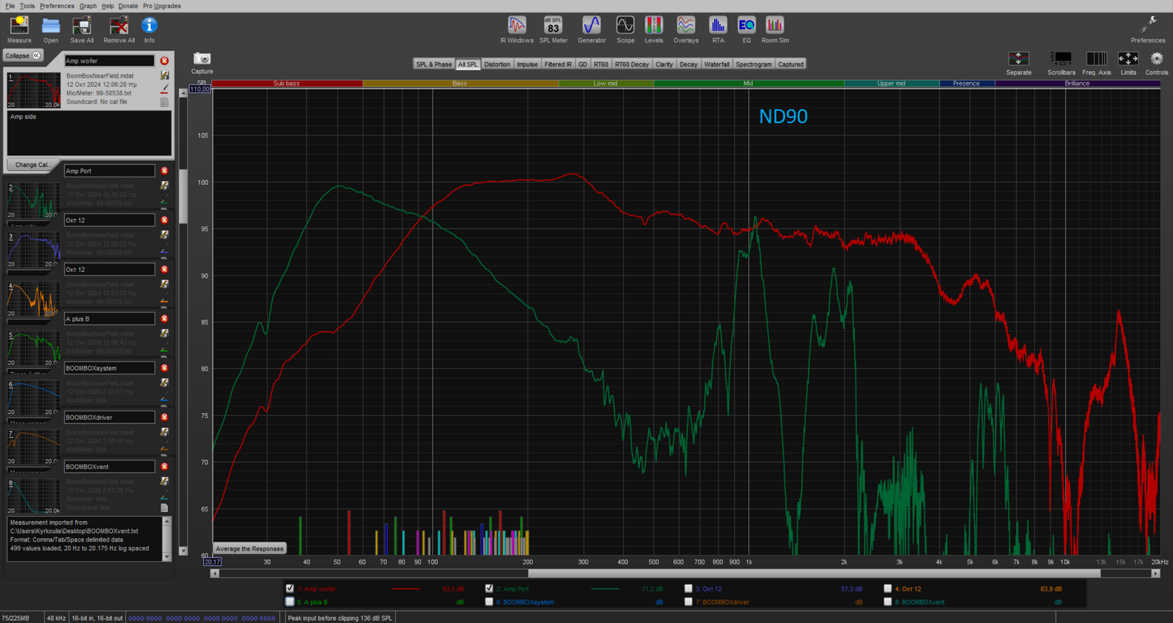The image size is (1173, 623).
Task: Remove the BOOMBOXsystem measurement
Action: coord(164,368)
